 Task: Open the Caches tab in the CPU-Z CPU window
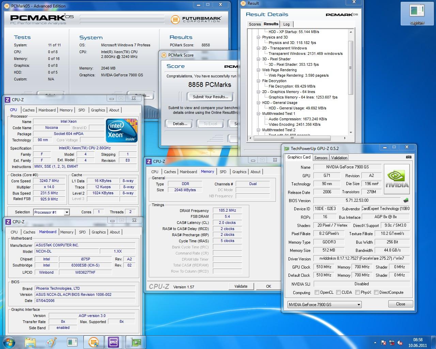coord(29,110)
